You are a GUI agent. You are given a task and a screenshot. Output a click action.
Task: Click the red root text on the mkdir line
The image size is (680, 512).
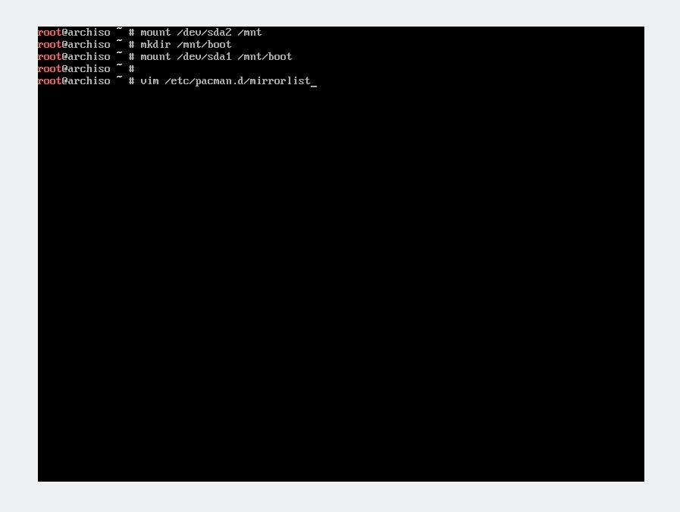49,45
